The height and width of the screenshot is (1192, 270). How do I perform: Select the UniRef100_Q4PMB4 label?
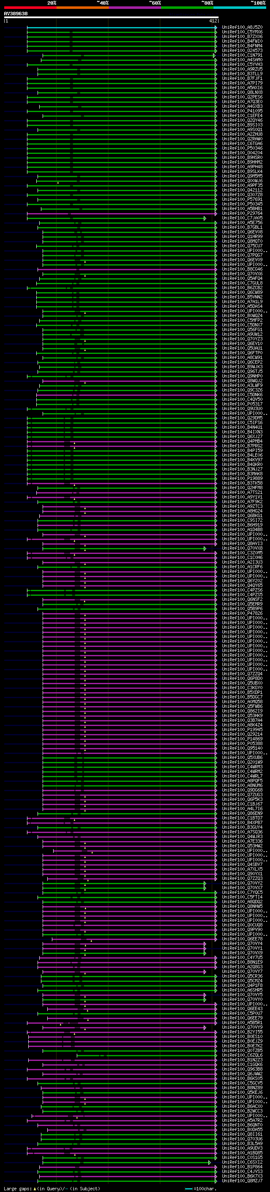coord(242,441)
